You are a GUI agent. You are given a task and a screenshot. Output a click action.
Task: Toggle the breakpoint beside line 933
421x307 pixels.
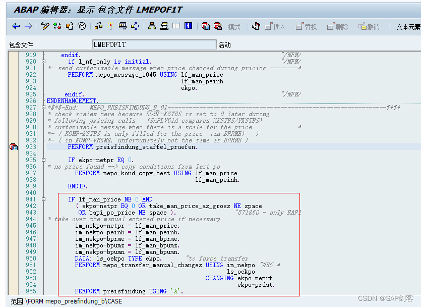[14, 147]
